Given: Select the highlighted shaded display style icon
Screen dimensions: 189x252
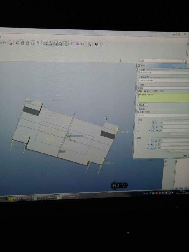Looking at the screenshot, I should click(x=33, y=43).
